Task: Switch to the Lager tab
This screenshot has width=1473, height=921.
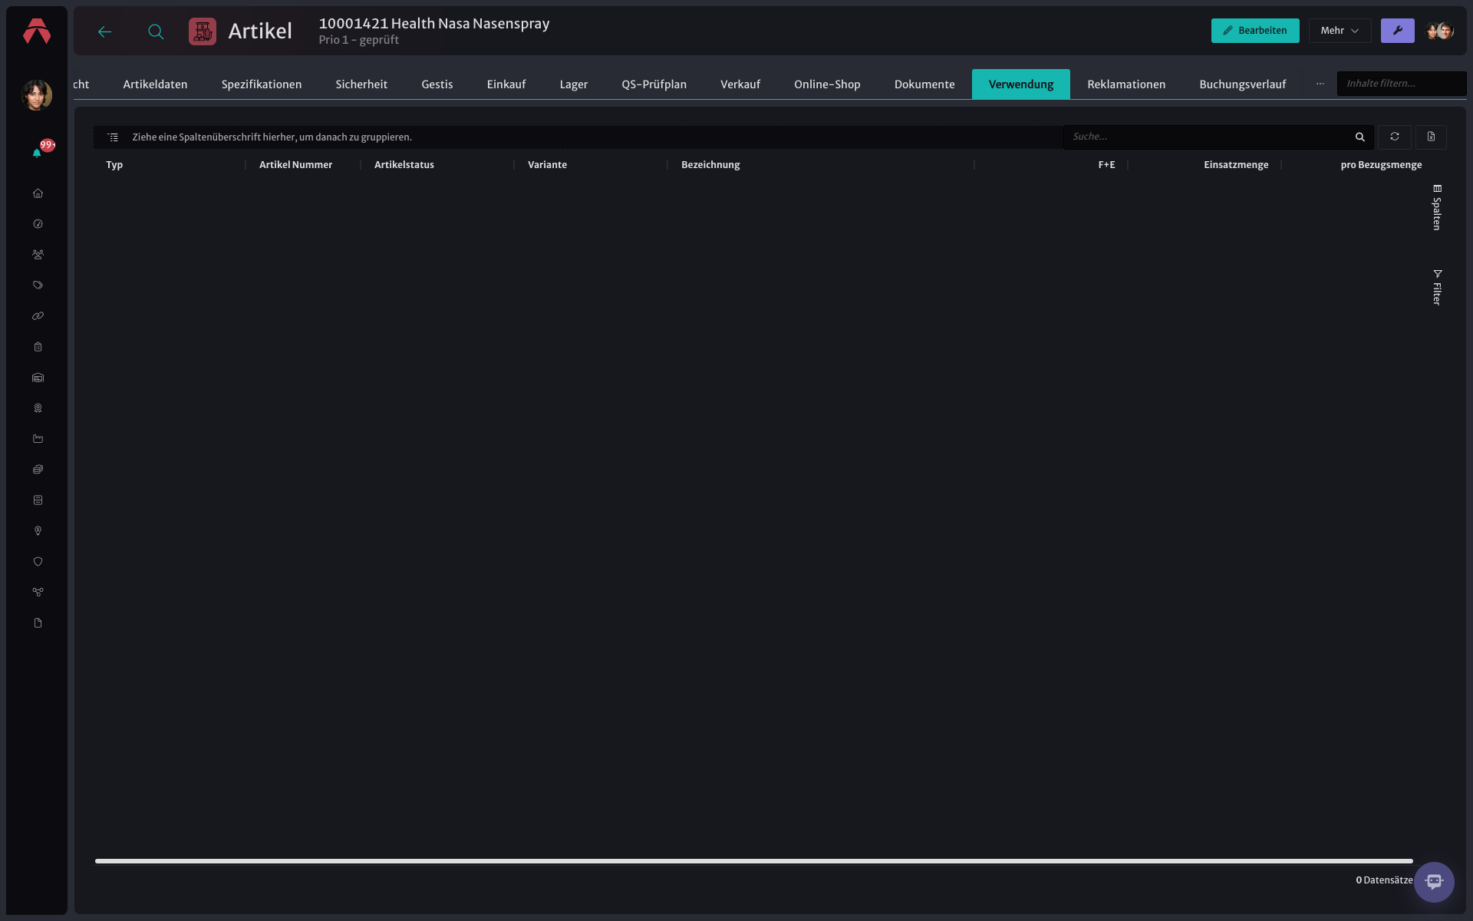Action: coord(574,84)
